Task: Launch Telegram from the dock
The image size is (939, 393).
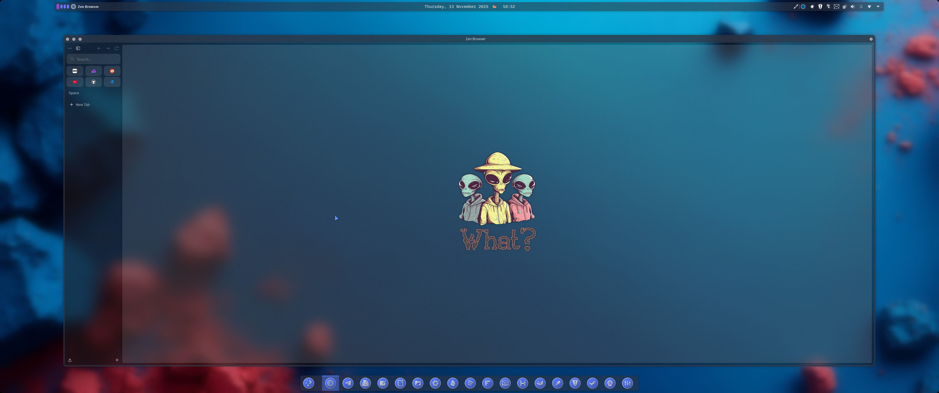Action: 348,383
